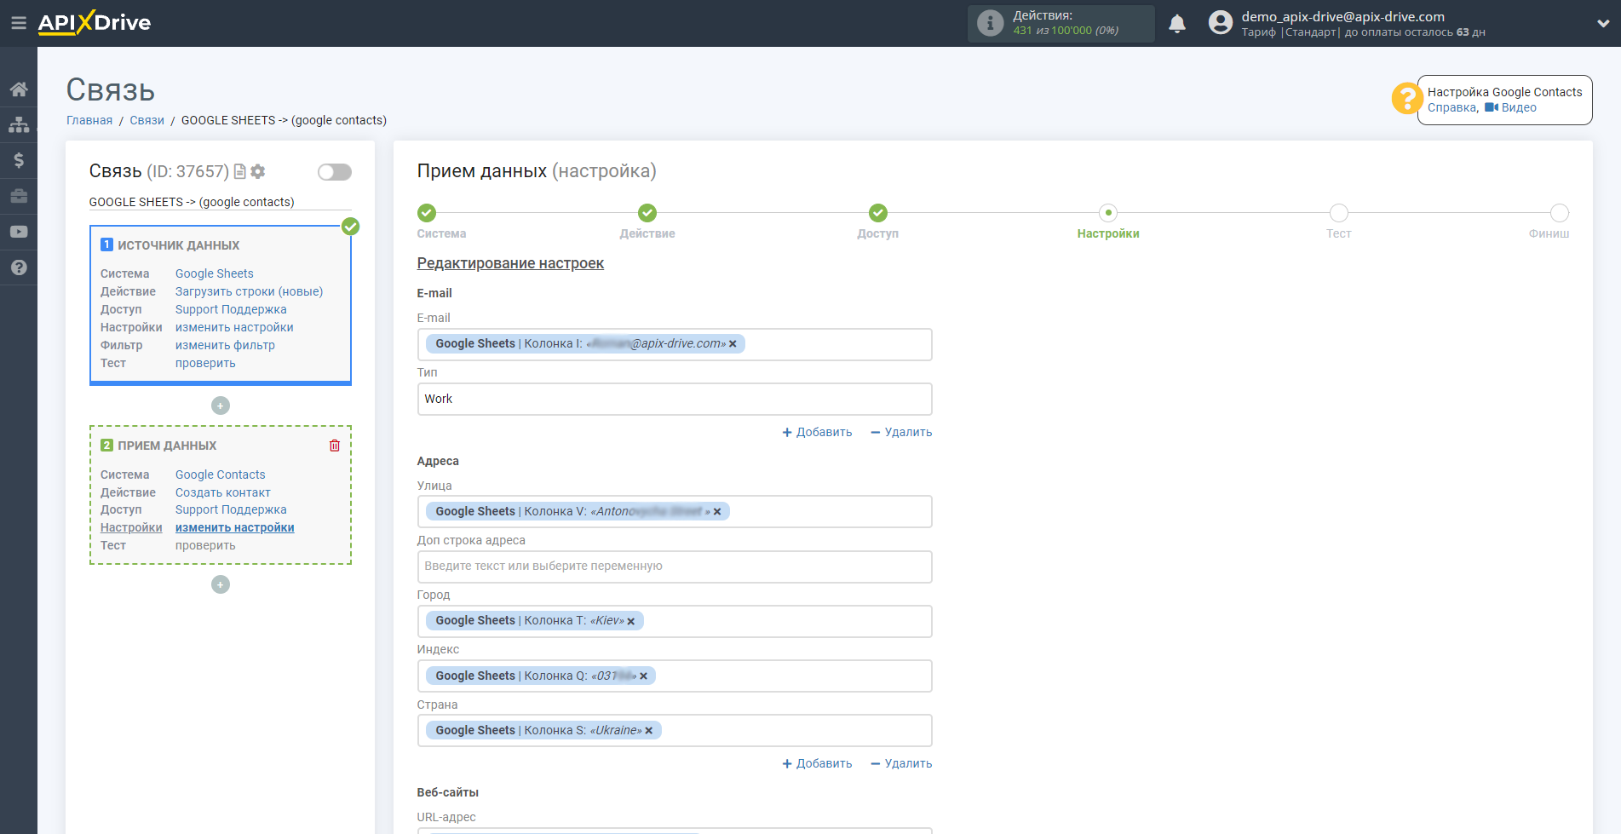
Task: Open the hamburger menu icon
Action: (x=18, y=23)
